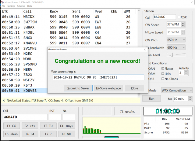This screenshot has height=141, width=195.
Task: Decrease CW Speed with the down arrow
Action: tap(183, 26)
